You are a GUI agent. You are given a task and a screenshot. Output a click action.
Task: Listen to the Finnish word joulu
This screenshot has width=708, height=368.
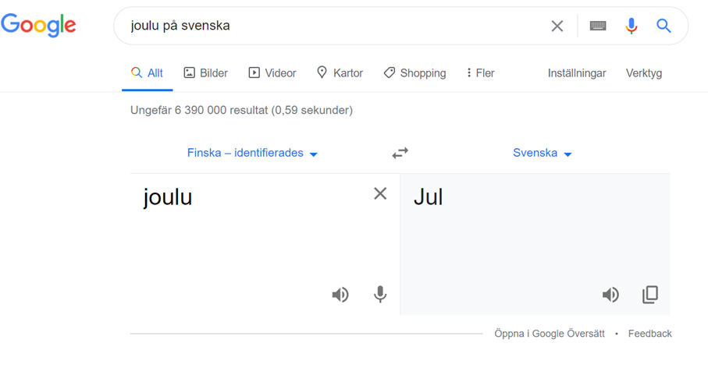tap(340, 295)
